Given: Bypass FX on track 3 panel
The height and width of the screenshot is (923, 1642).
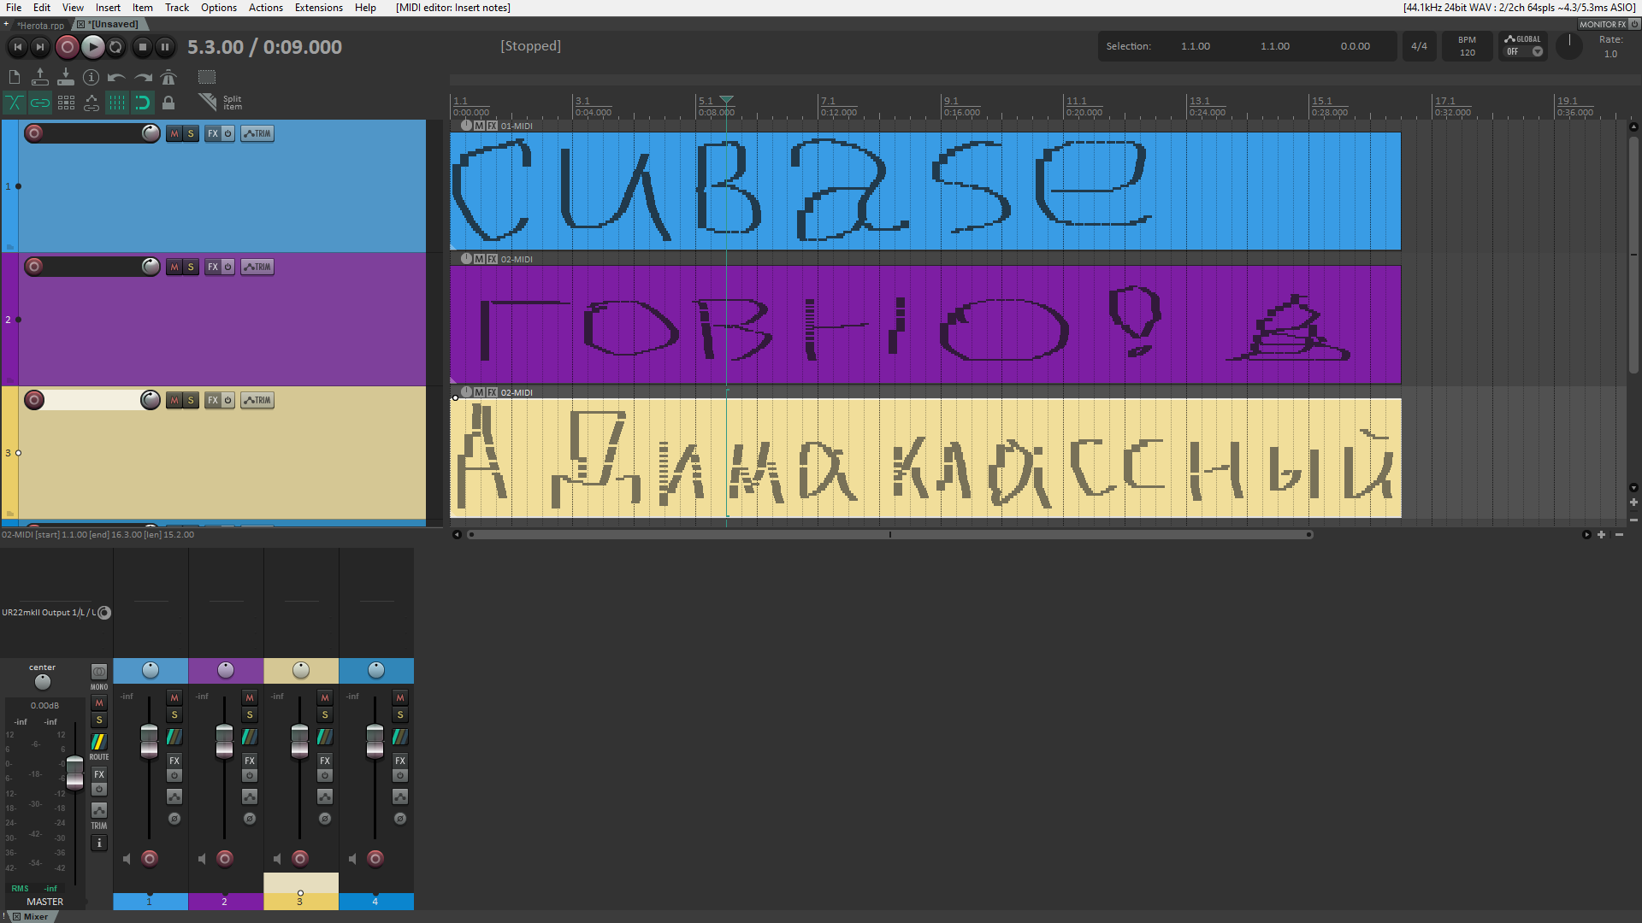Looking at the screenshot, I should pyautogui.click(x=227, y=400).
